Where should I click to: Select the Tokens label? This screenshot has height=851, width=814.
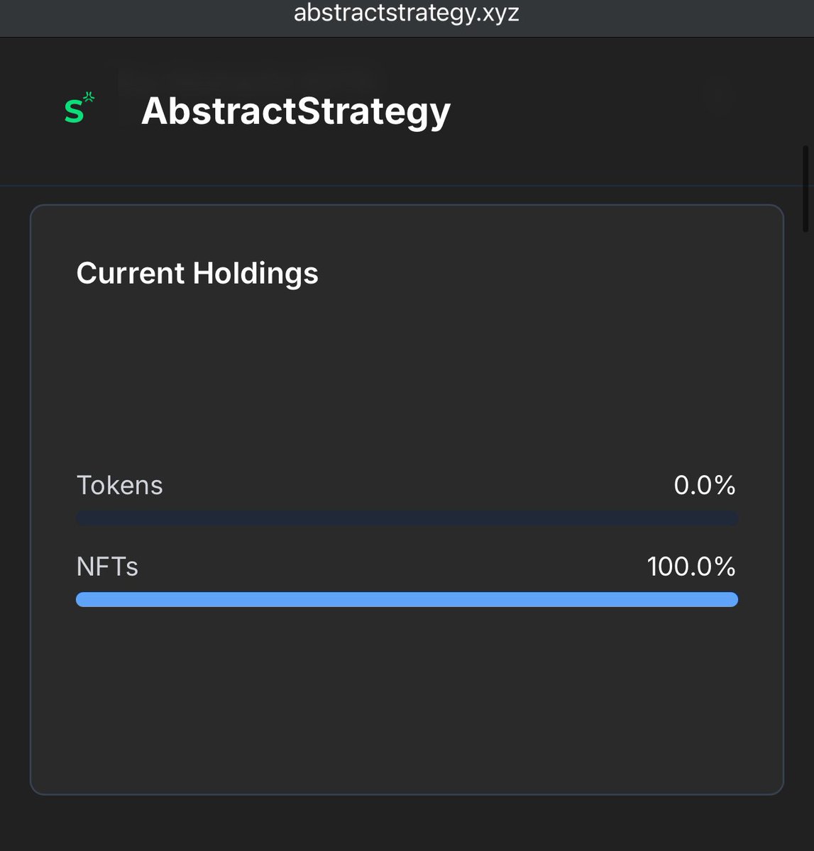coord(119,486)
